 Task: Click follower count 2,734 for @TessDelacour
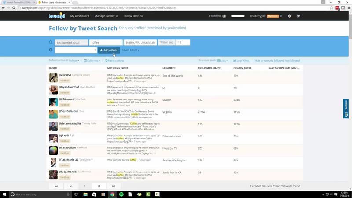tap(201, 112)
